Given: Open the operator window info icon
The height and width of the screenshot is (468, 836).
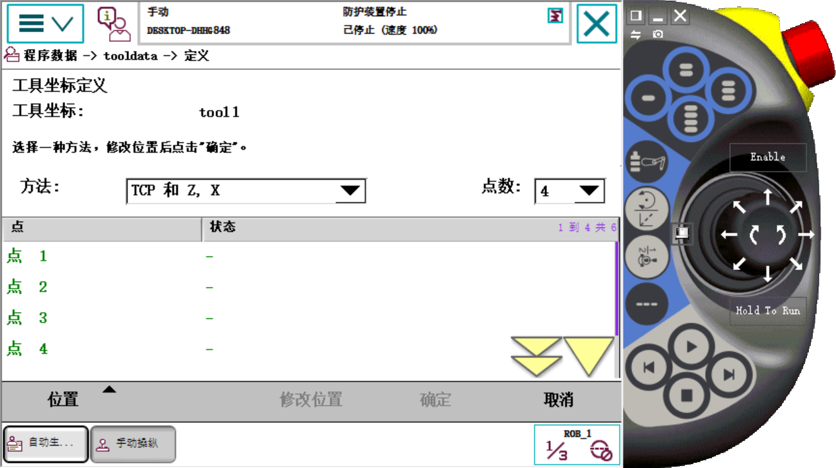Looking at the screenshot, I should tap(114, 24).
